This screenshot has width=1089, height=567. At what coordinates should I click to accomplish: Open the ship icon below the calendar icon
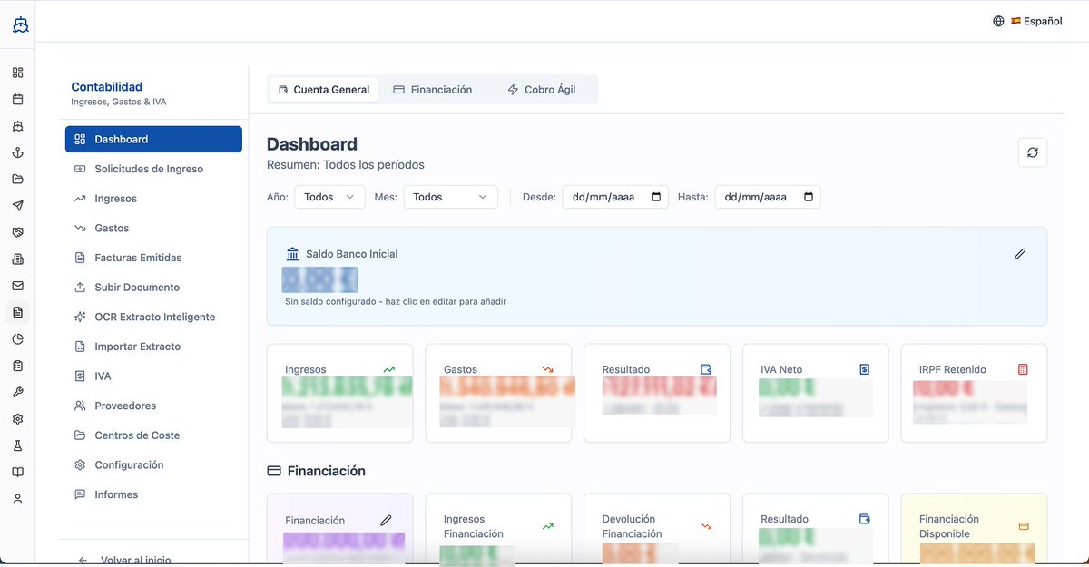18,126
